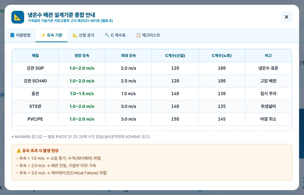Click the 비고 column header
The height and width of the screenshot is (195, 304).
tap(268, 56)
